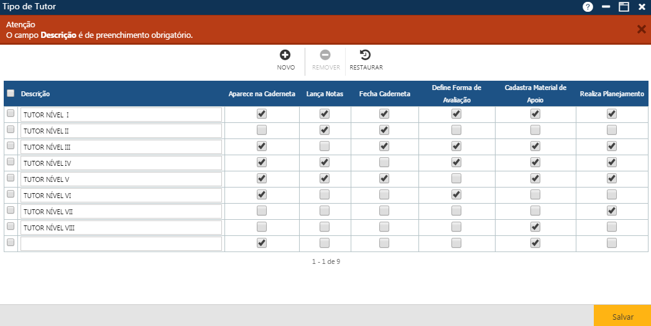Screen dimensions: 651x326
Task: Toggle the select-all checkbox in table header
Action: tap(11, 93)
